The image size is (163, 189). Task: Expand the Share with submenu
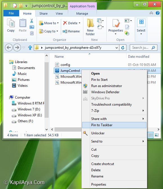143,119
